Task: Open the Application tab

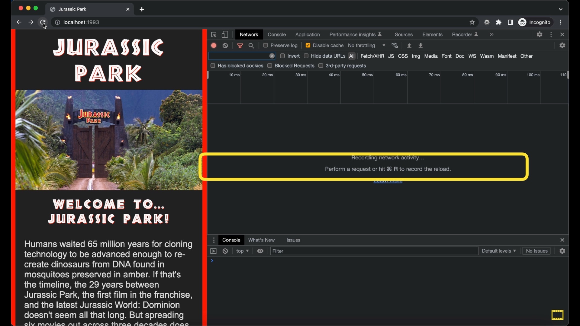Action: [x=308, y=35]
